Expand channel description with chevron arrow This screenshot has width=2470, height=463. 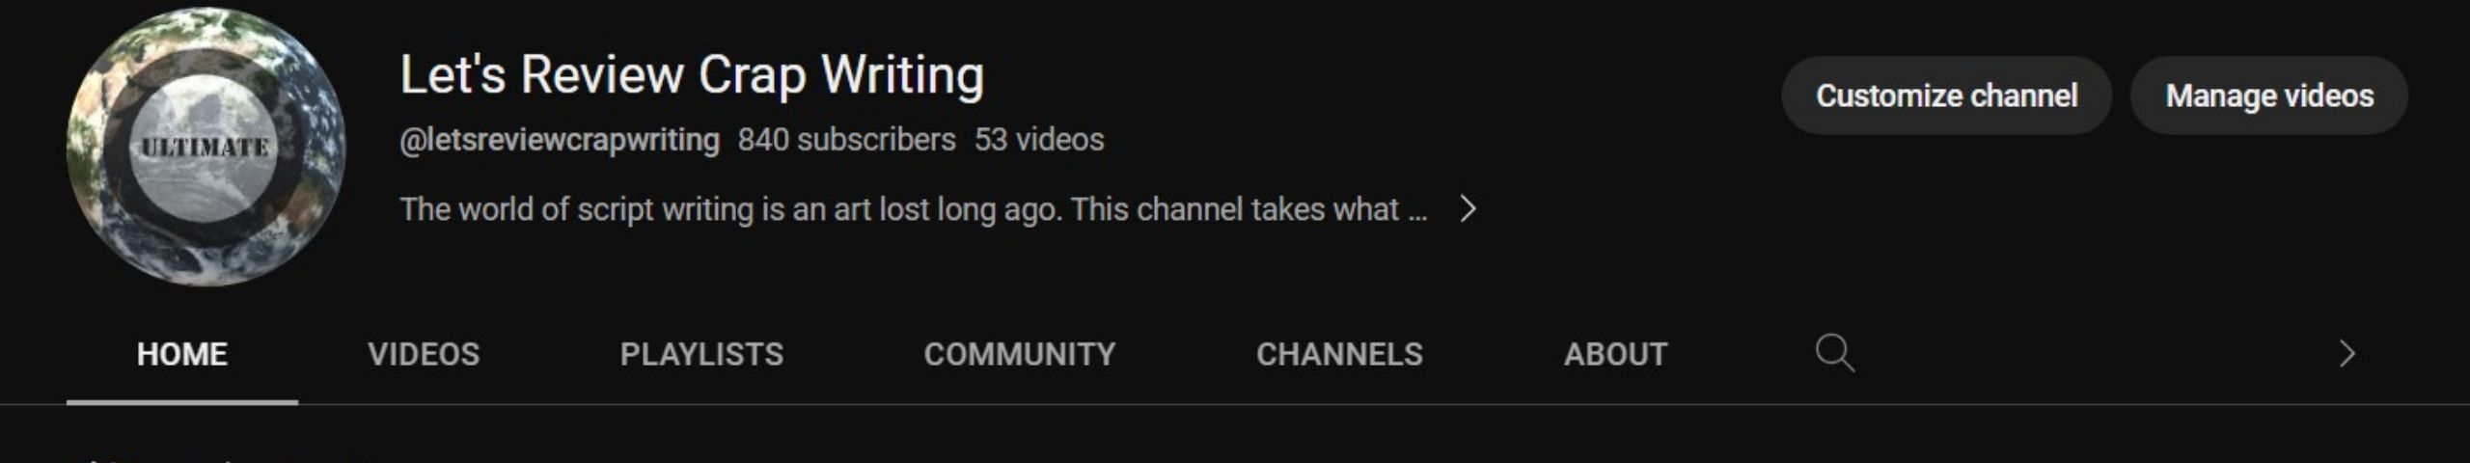click(1468, 208)
